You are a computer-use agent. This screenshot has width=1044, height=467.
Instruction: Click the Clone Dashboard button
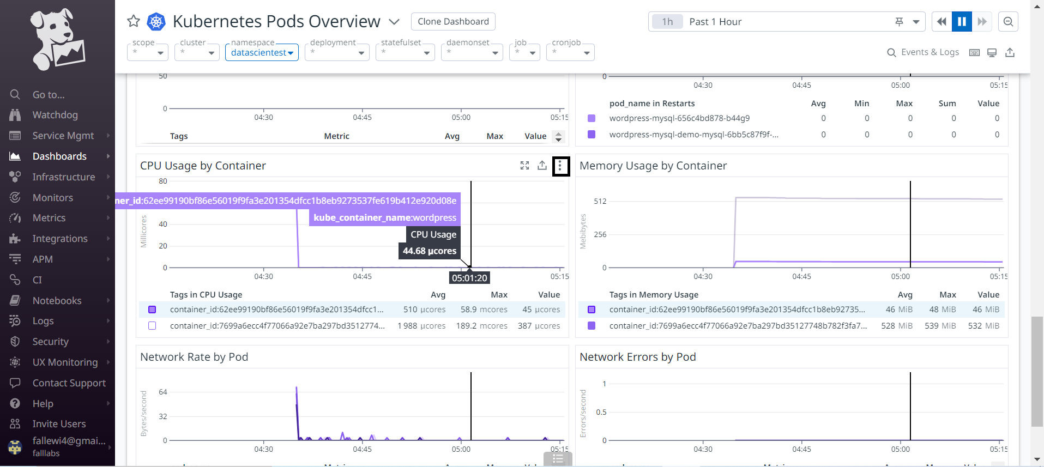(x=453, y=22)
